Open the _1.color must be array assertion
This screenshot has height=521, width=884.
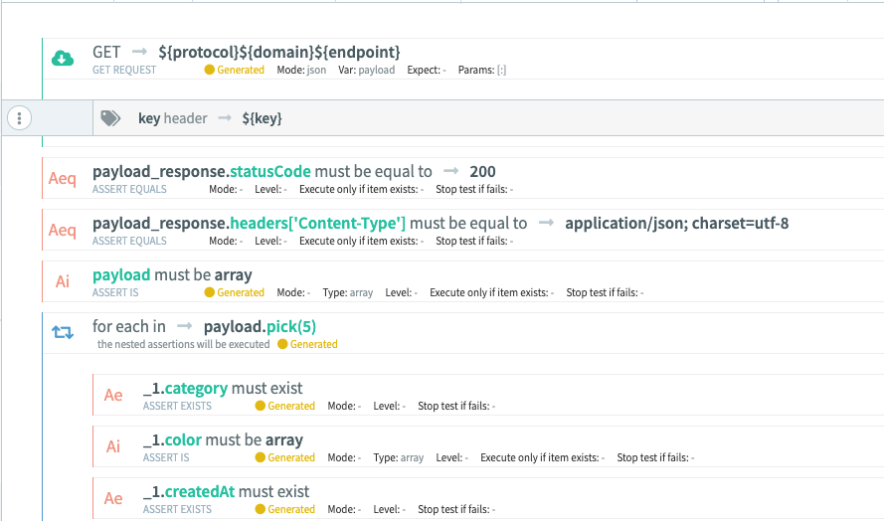(223, 439)
